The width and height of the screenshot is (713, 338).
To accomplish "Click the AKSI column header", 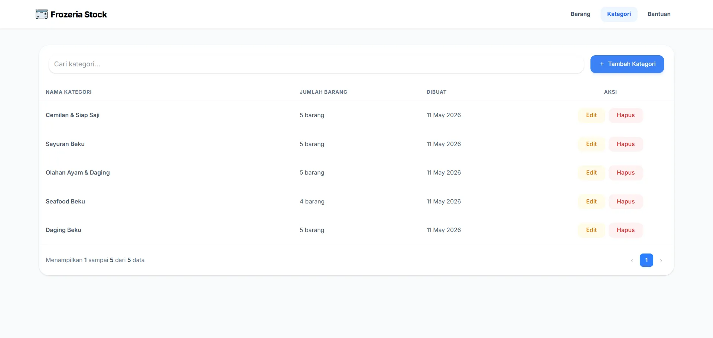I will click(x=610, y=92).
